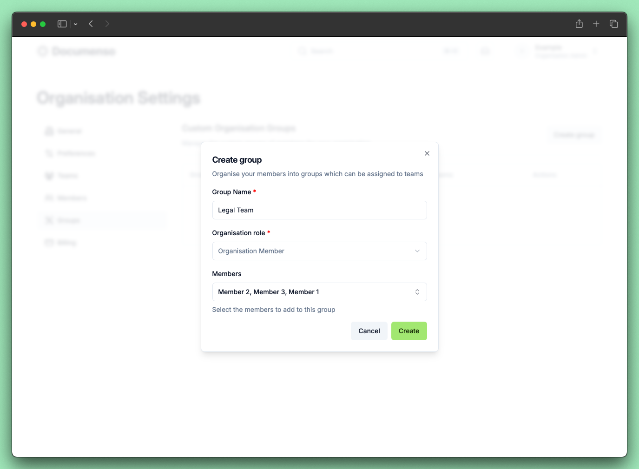This screenshot has height=469, width=639.
Task: Click the browser forward arrow
Action: click(x=107, y=24)
